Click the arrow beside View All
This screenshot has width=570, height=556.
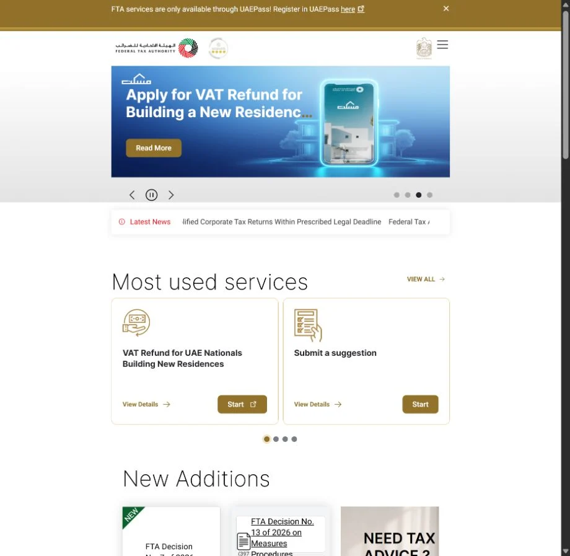[442, 280]
